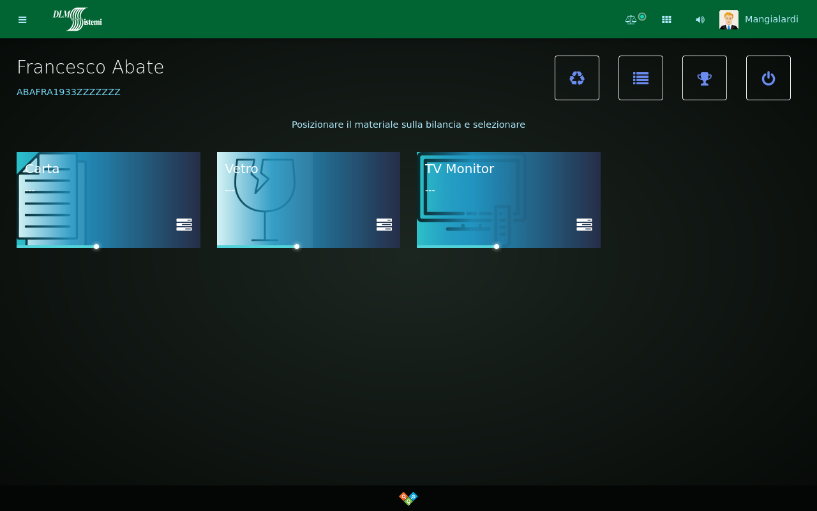This screenshot has height=511, width=817.
Task: Click the user code ABAFRA1933ZZZZZZZ
Action: pyautogui.click(x=68, y=92)
